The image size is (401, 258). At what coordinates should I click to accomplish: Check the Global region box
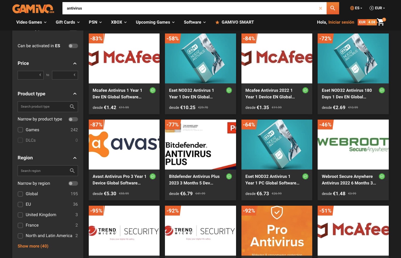[x=20, y=194]
